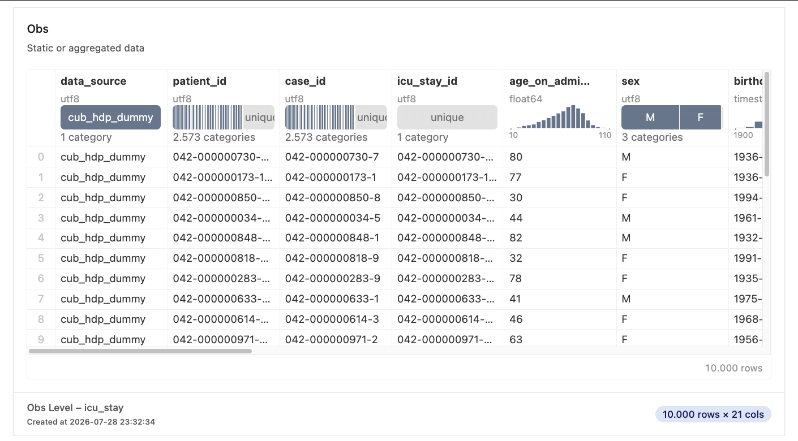This screenshot has width=798, height=441.
Task: Select the F segment in sex column
Action: [700, 117]
